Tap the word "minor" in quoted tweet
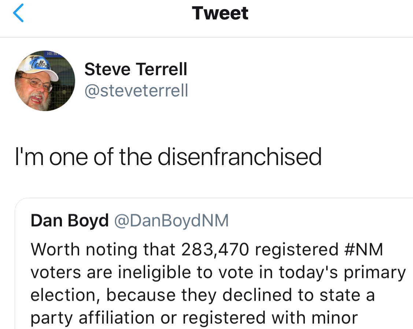The height and width of the screenshot is (329, 413). [x=334, y=318]
